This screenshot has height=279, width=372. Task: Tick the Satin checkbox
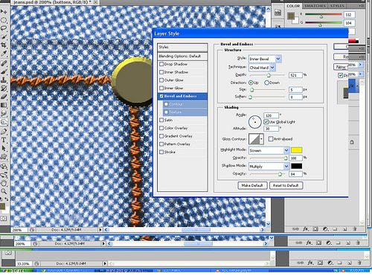click(161, 120)
